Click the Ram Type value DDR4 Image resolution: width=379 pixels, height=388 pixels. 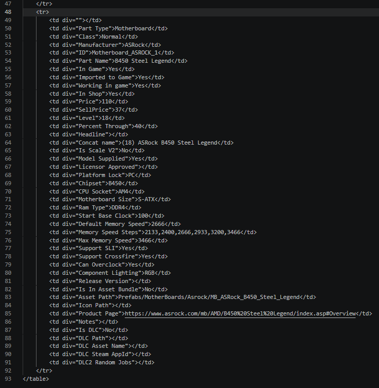(118, 207)
